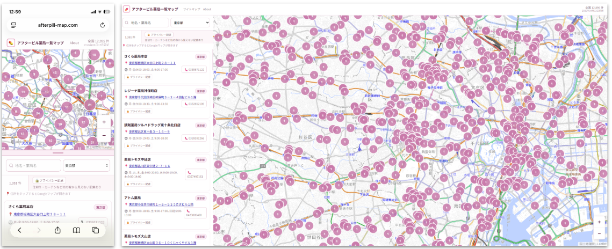This screenshot has width=612, height=249.
Task: Tap the bottom sheet drag handle in mobile view
Action: (x=58, y=153)
